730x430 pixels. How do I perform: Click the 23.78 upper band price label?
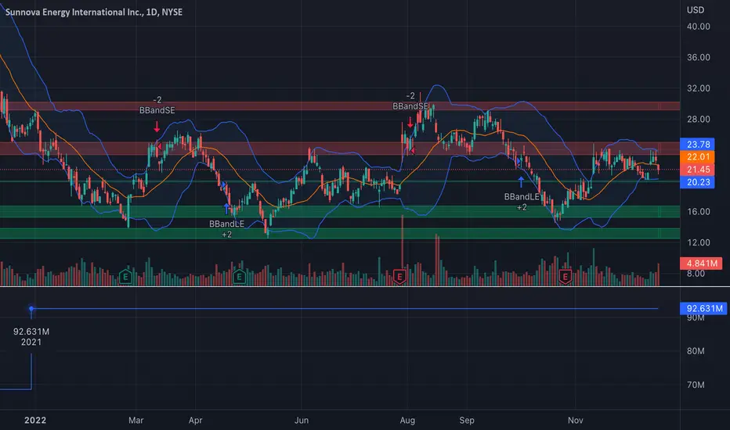coord(697,144)
